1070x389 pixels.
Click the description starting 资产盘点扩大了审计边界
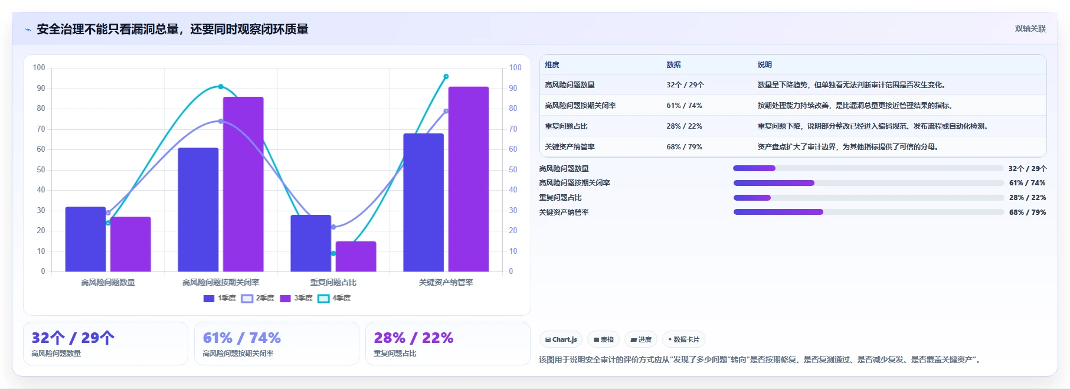[849, 147]
